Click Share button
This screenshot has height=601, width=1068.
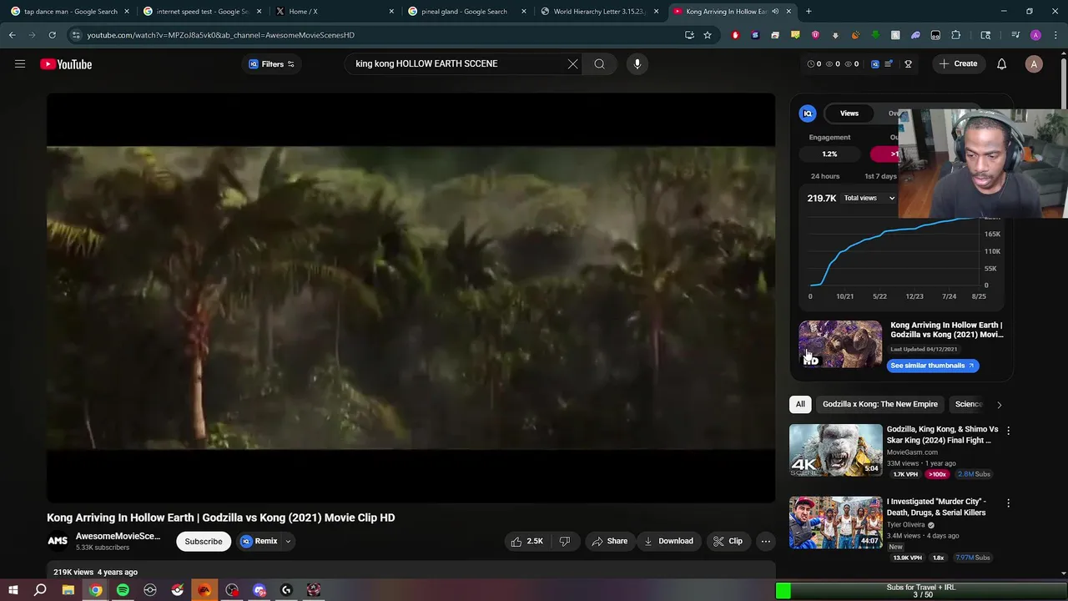pyautogui.click(x=609, y=541)
